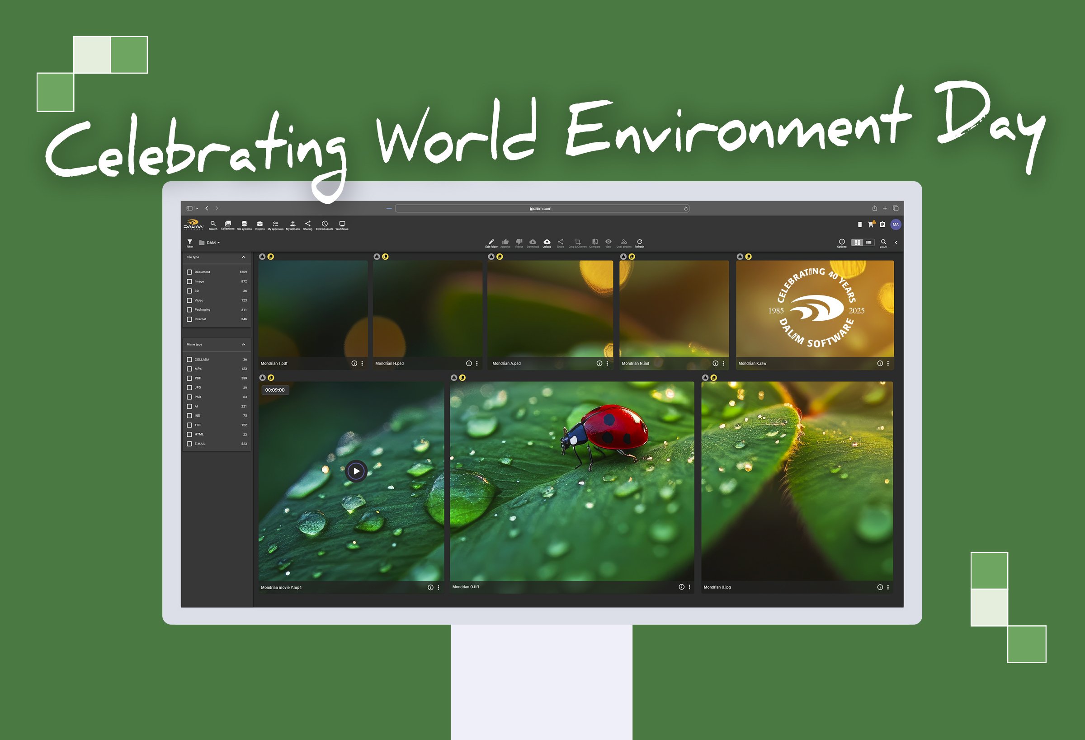Open the more menu for Mondrian O.tiff
The width and height of the screenshot is (1085, 740).
(689, 587)
